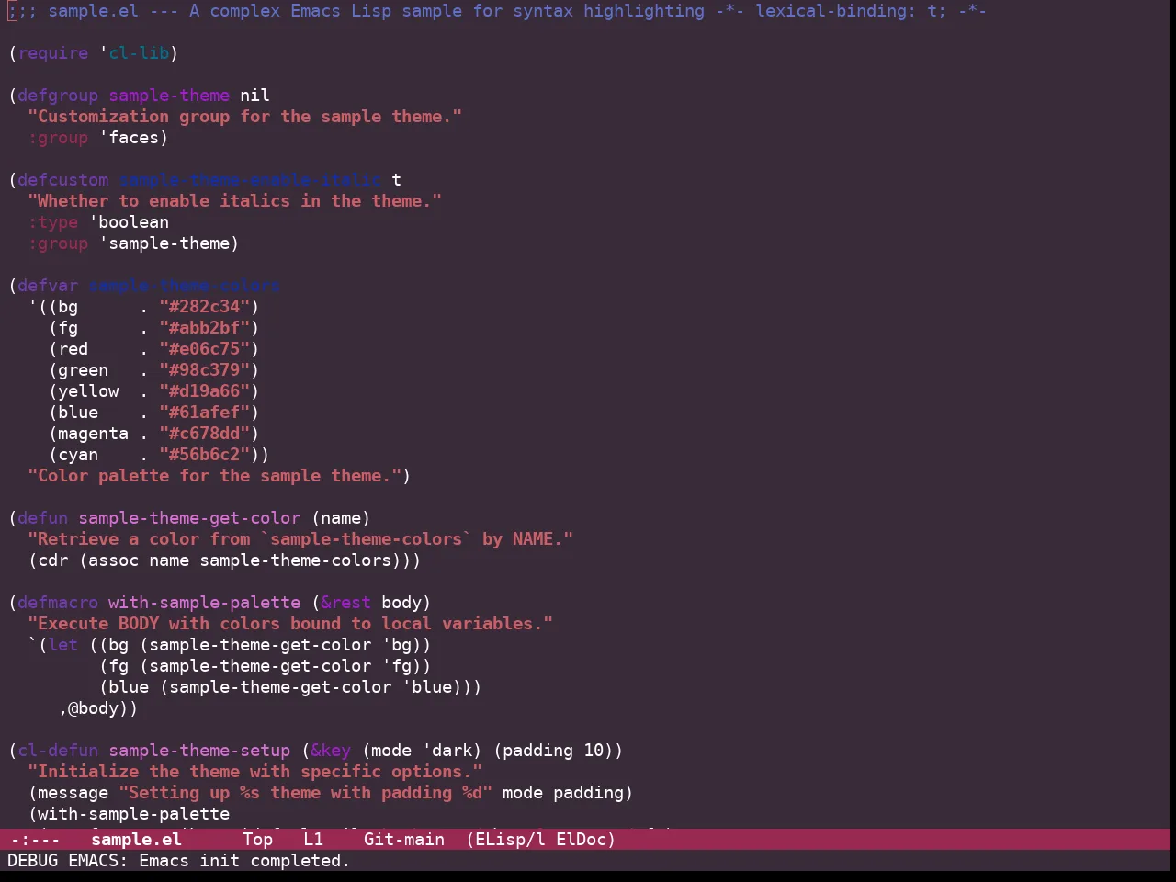Click the 'defgroup' keyword
The width and height of the screenshot is (1176, 882).
pos(58,96)
